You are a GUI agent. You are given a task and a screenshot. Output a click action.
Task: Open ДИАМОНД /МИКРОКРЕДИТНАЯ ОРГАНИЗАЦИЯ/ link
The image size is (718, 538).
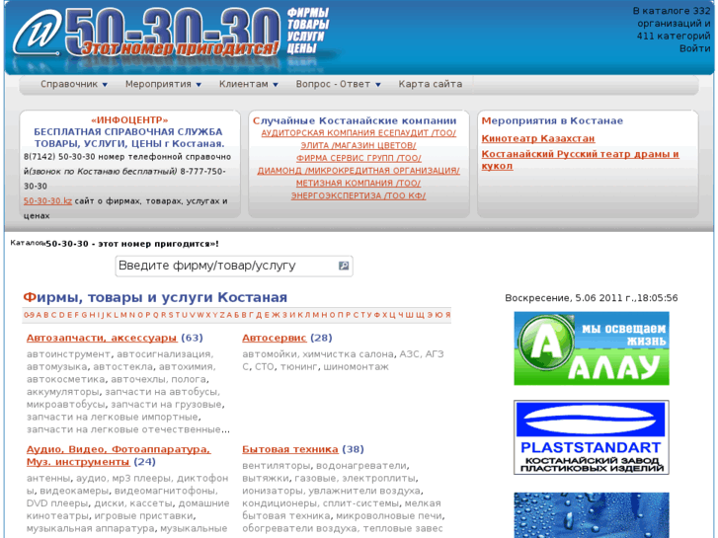click(359, 171)
